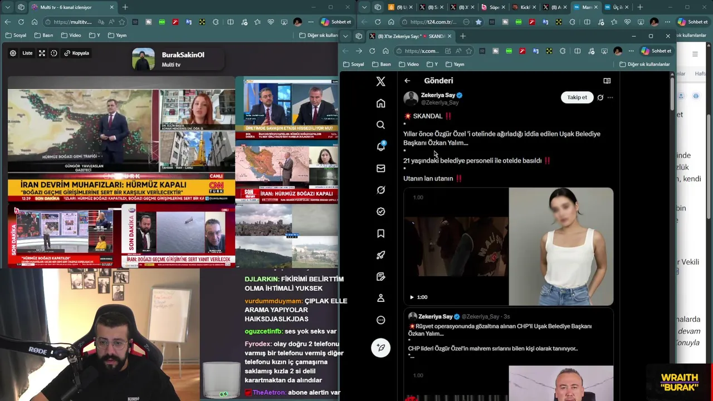Open tab search chevron in t24 window
This screenshot has height=401, width=713.
pos(364,7)
